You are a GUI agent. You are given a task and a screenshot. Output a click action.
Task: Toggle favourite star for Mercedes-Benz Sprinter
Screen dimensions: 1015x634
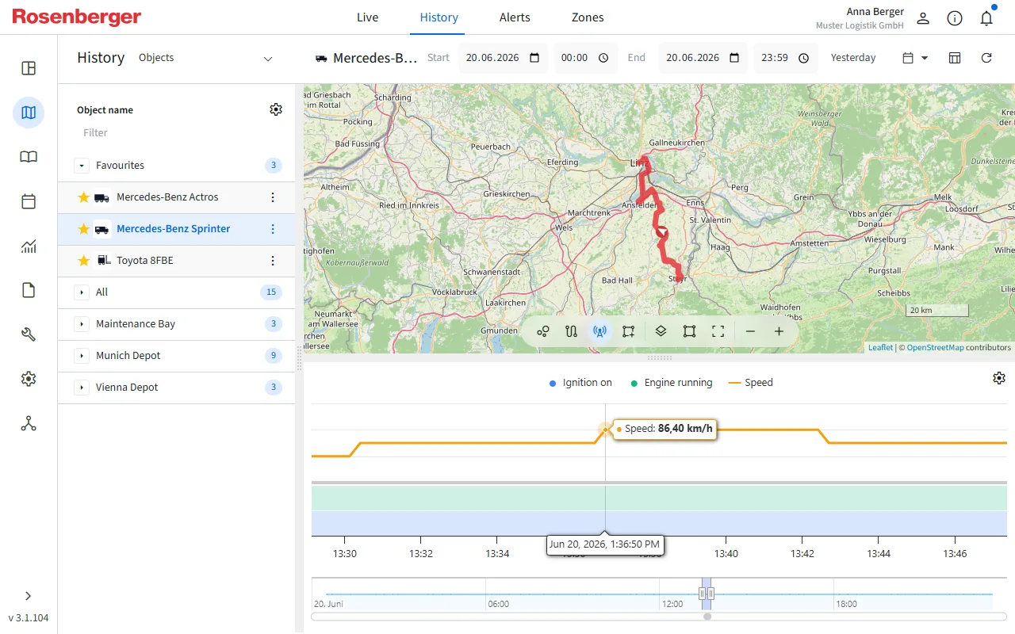(83, 229)
